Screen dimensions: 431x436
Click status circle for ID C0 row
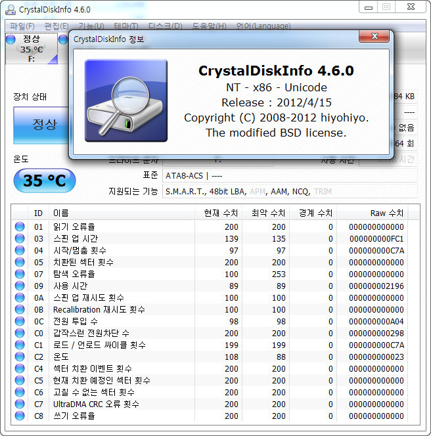tap(20, 333)
